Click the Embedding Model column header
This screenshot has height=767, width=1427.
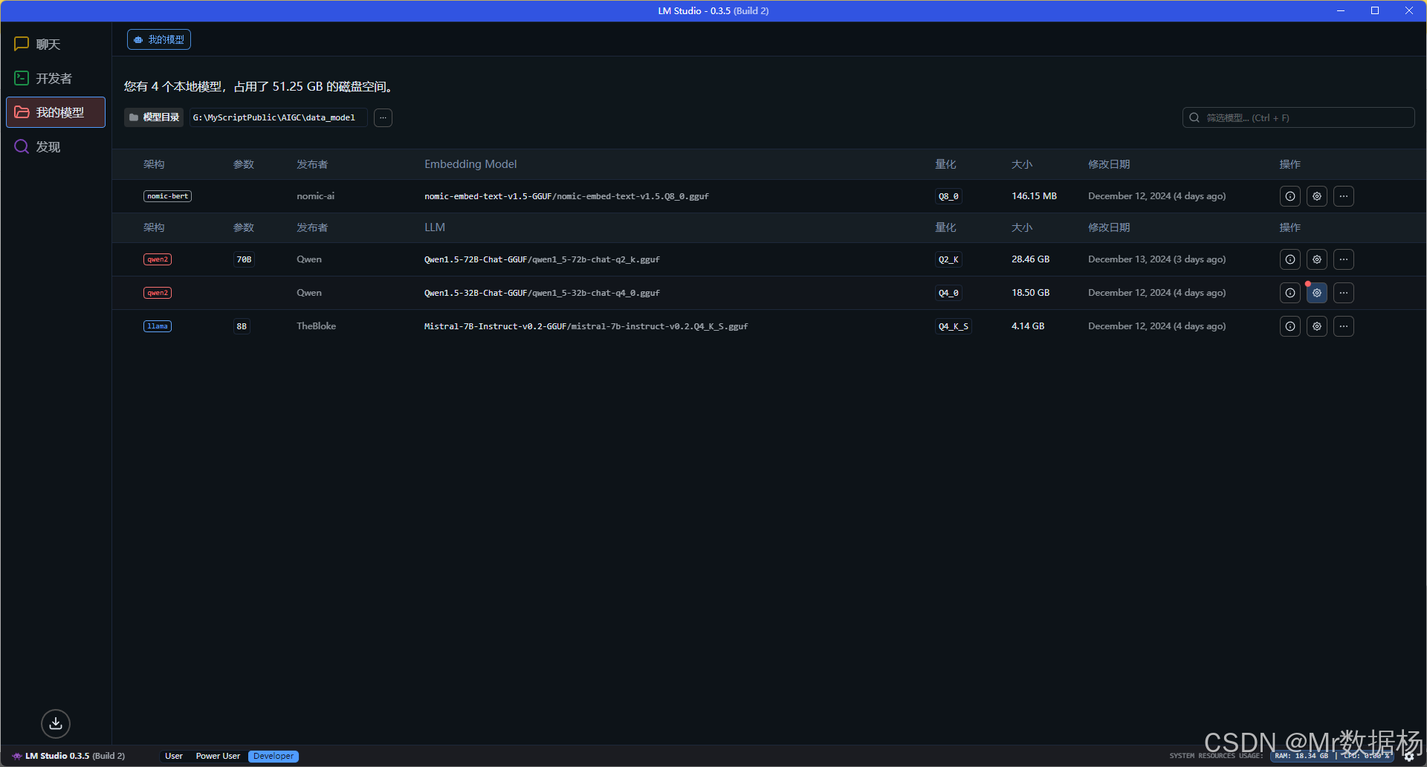click(x=470, y=164)
